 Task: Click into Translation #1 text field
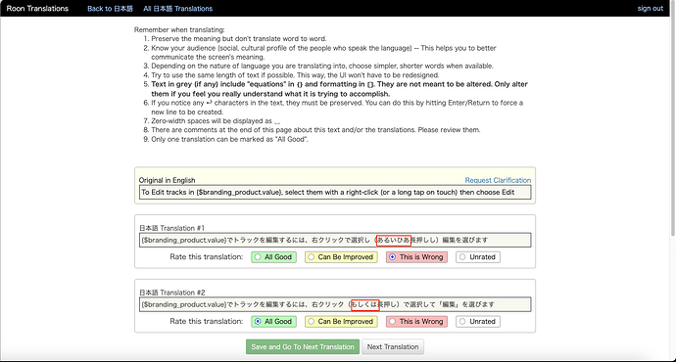pos(335,240)
